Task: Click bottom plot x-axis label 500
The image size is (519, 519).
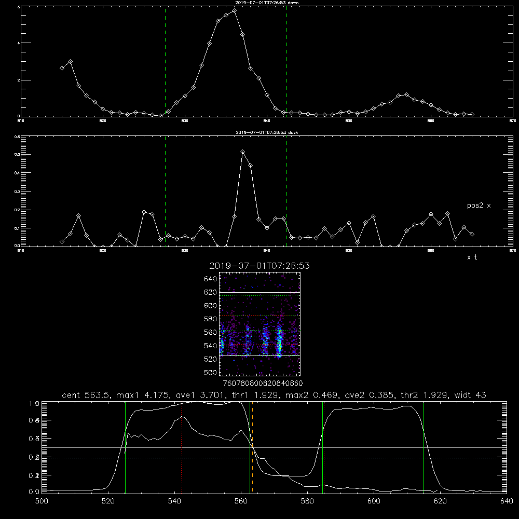Action: pyautogui.click(x=42, y=501)
